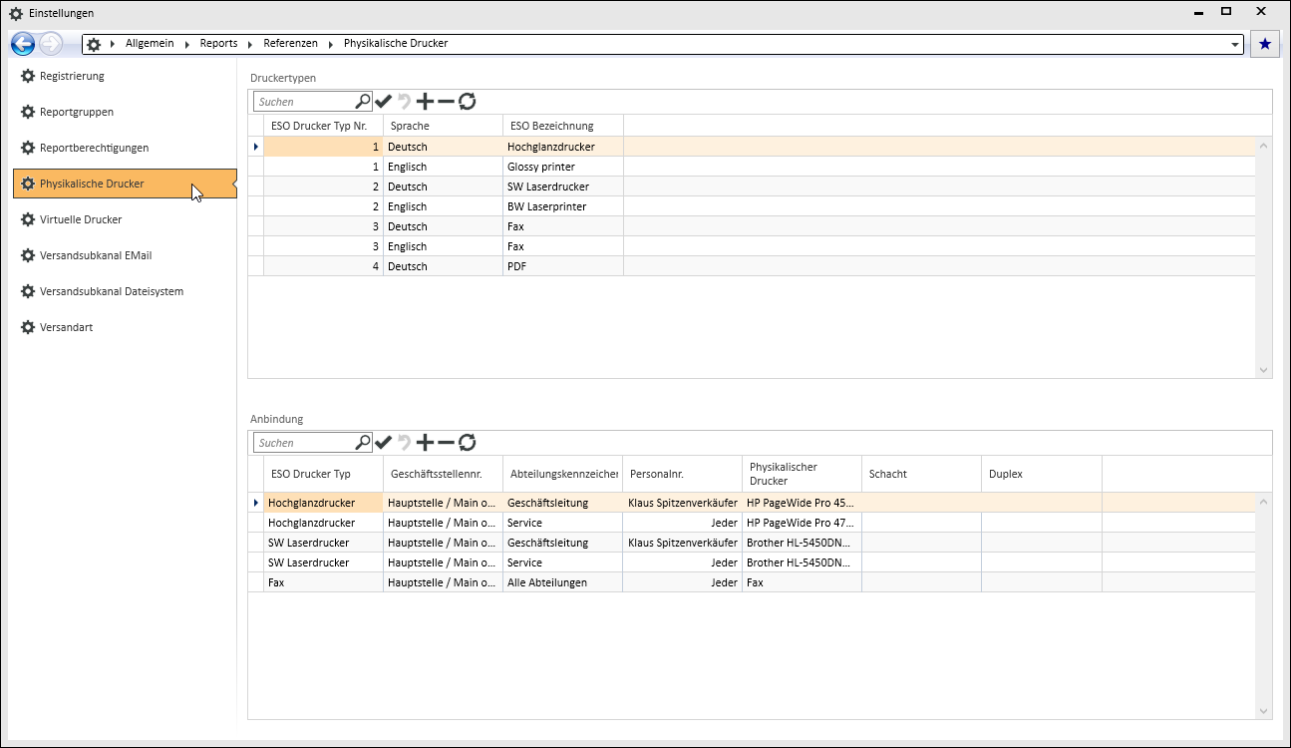
Task: Confirm changes with the Anbindung checkmark icon
Action: pos(384,442)
